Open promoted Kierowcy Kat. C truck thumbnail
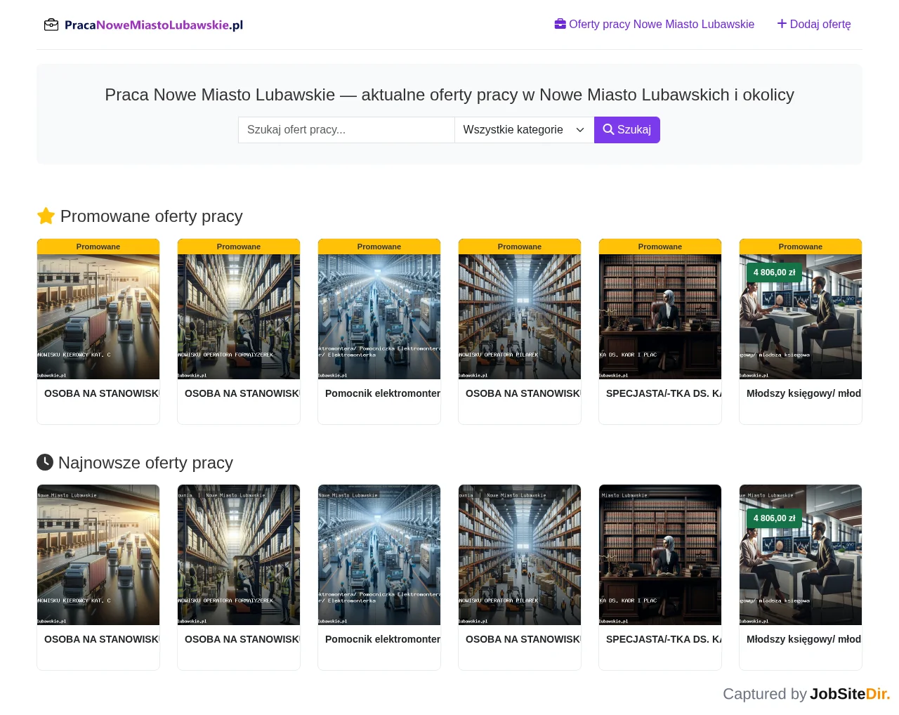 tap(98, 317)
